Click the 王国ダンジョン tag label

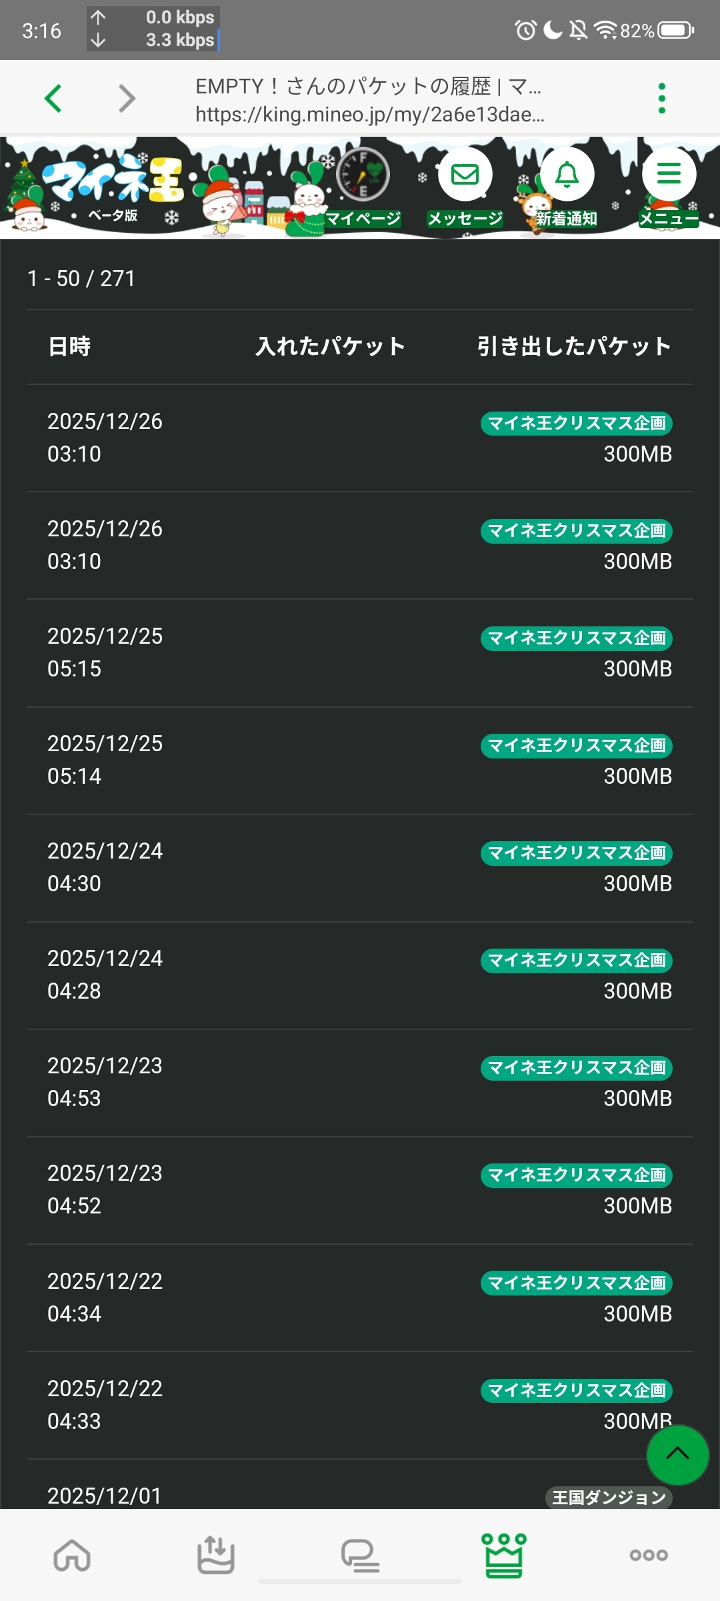pos(609,1497)
